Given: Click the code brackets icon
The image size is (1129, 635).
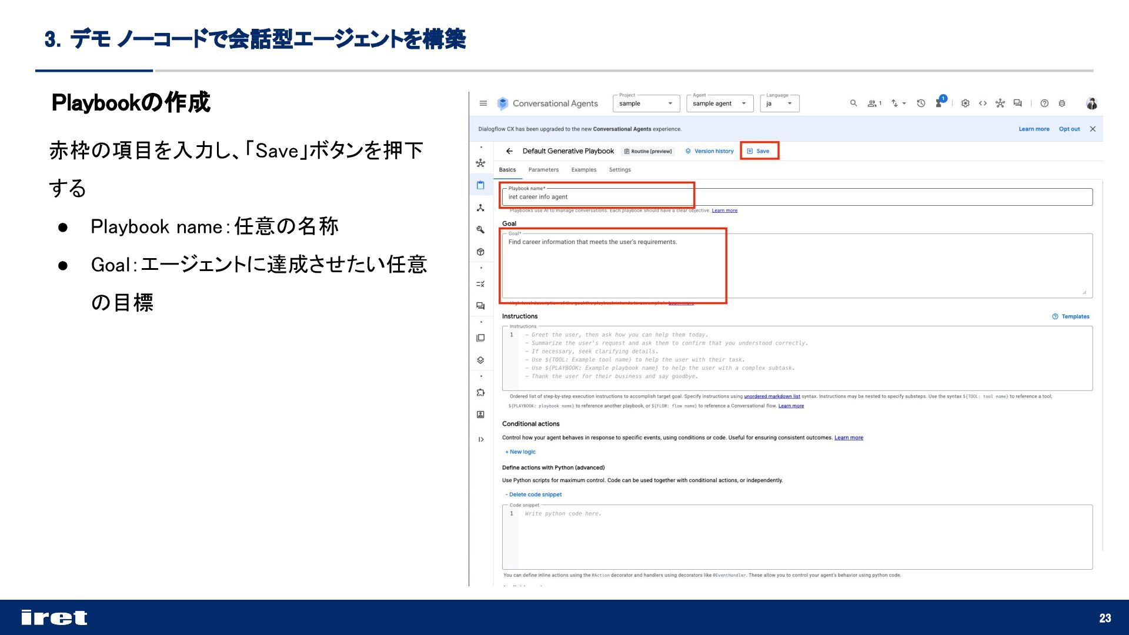Looking at the screenshot, I should point(983,103).
